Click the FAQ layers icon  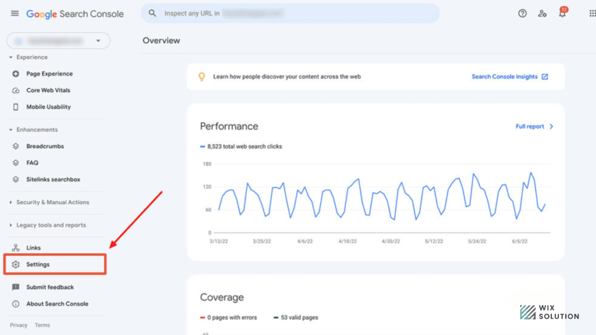[x=16, y=163]
